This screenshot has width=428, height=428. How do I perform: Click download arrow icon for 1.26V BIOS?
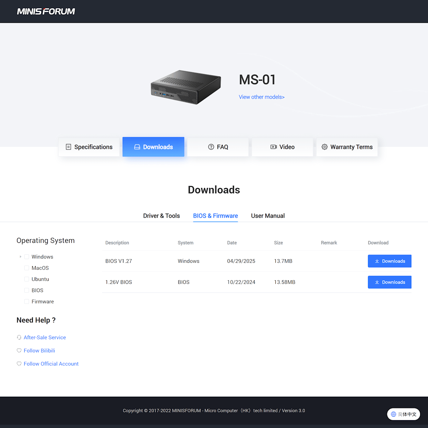click(377, 282)
